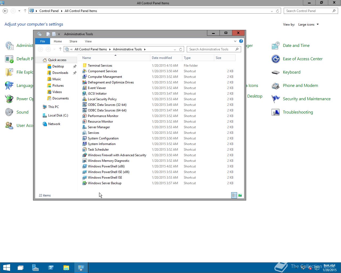Click in the Search Control Panel field
Screen dimensions: 341x273
pos(311,11)
